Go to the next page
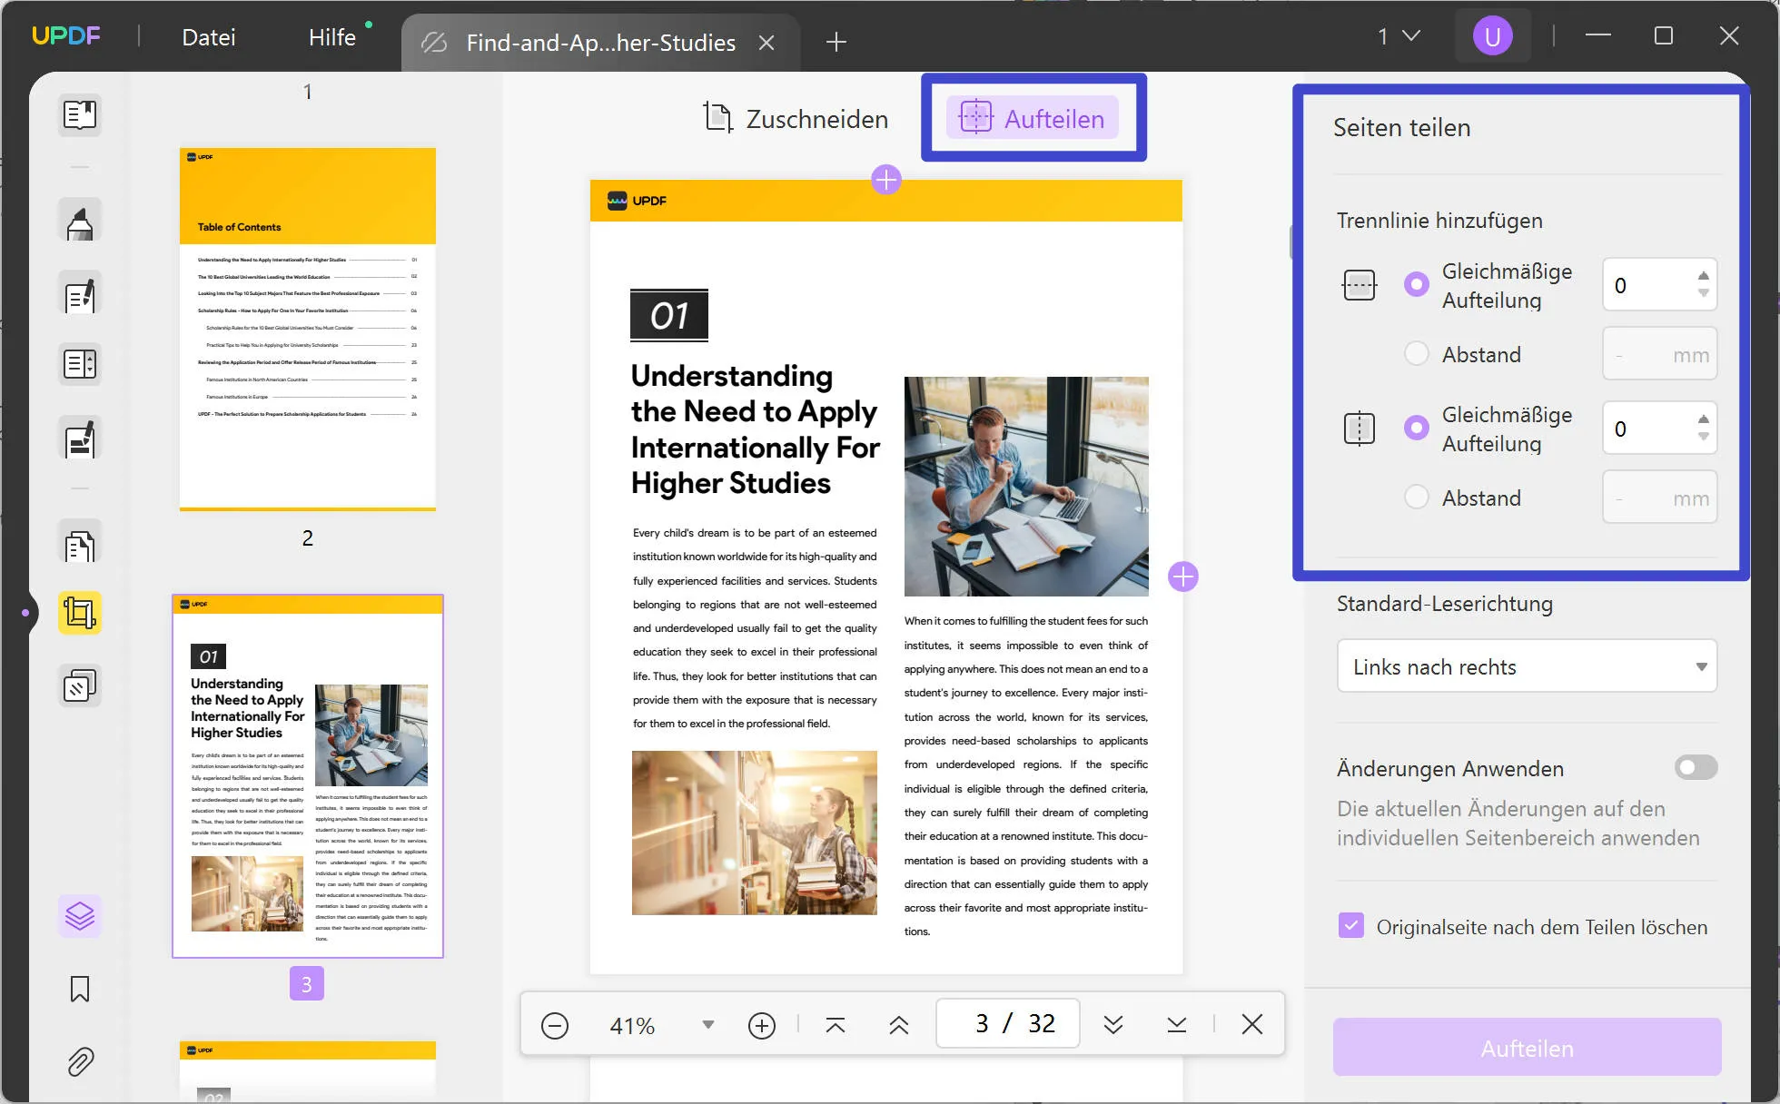 click(1113, 1025)
